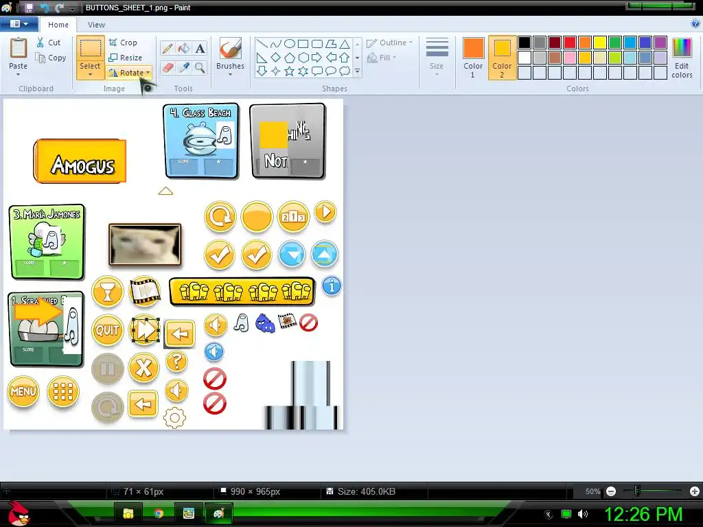Activate the Color 2 selector
This screenshot has width=703, height=527.
click(502, 58)
